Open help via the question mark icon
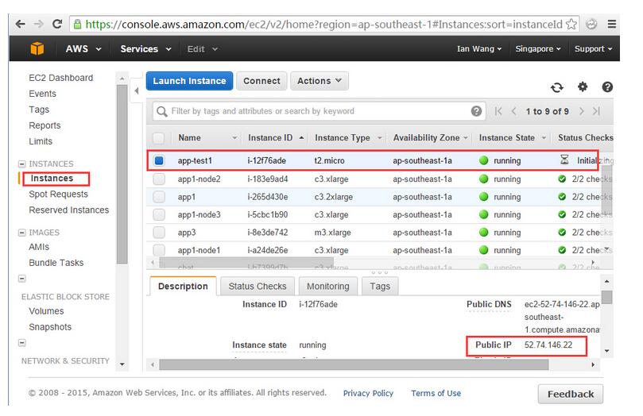Viewport: 643px width, 416px height. (607, 87)
